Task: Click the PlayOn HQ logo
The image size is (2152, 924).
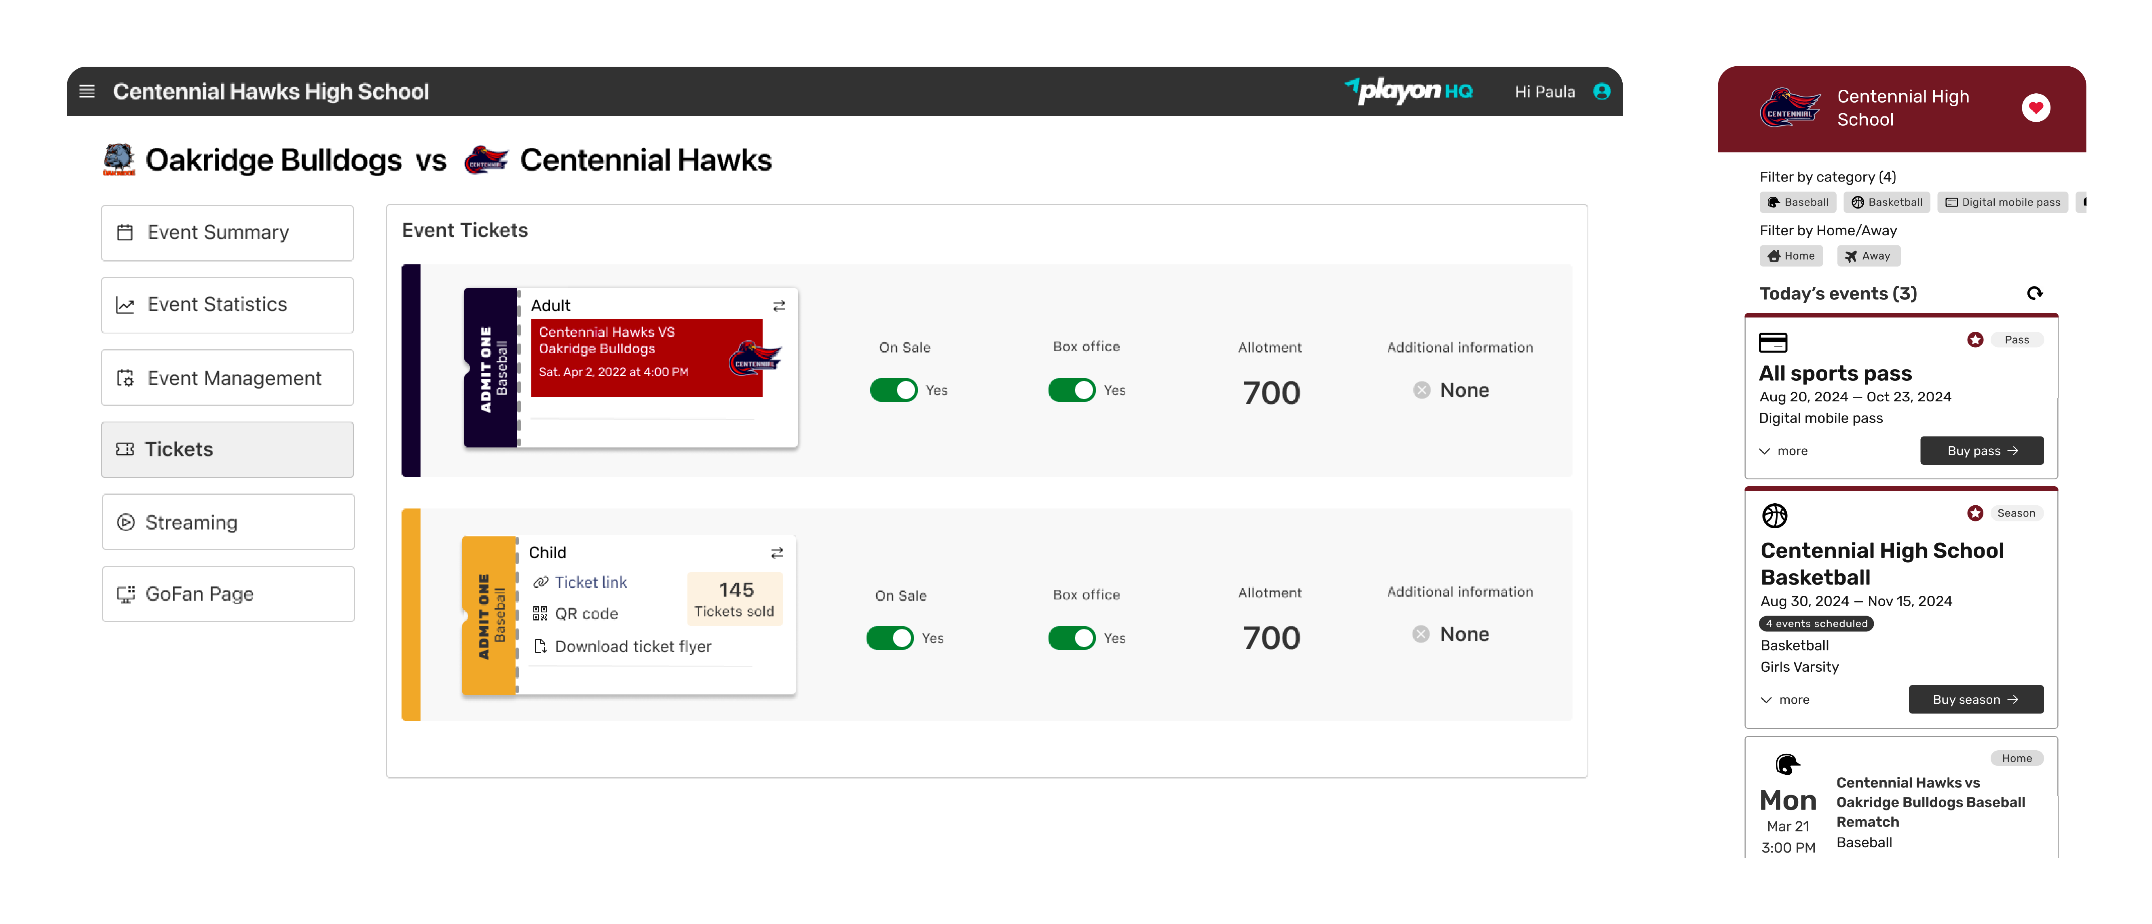Action: tap(1408, 90)
